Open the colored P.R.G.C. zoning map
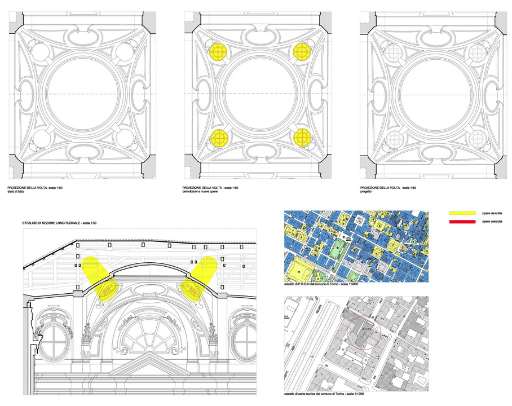This screenshot has height=406, width=512. pyautogui.click(x=356, y=246)
